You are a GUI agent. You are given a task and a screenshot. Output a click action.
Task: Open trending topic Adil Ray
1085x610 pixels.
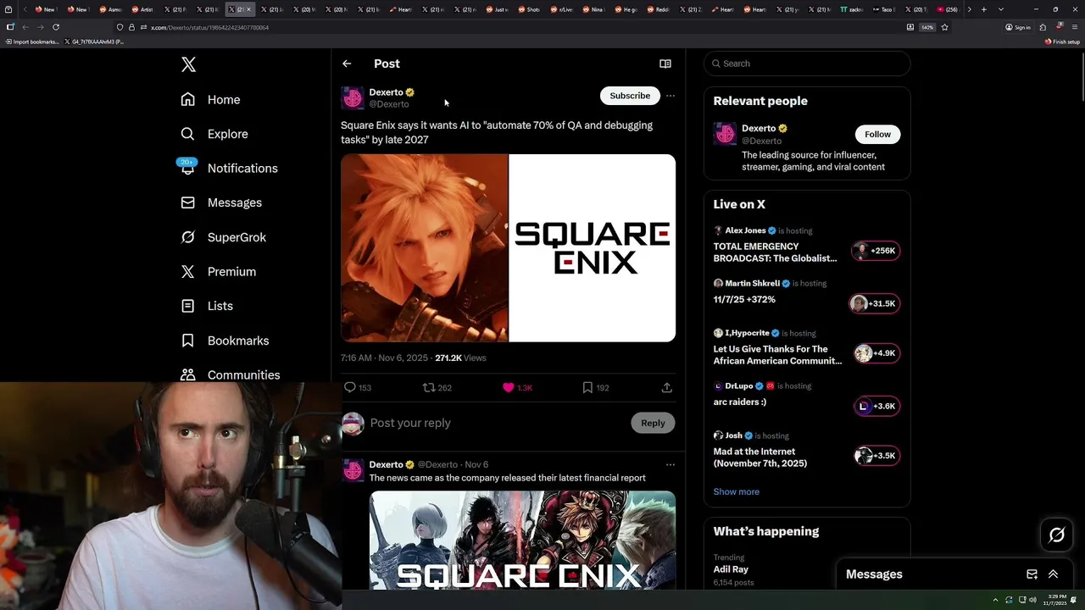pos(731,569)
